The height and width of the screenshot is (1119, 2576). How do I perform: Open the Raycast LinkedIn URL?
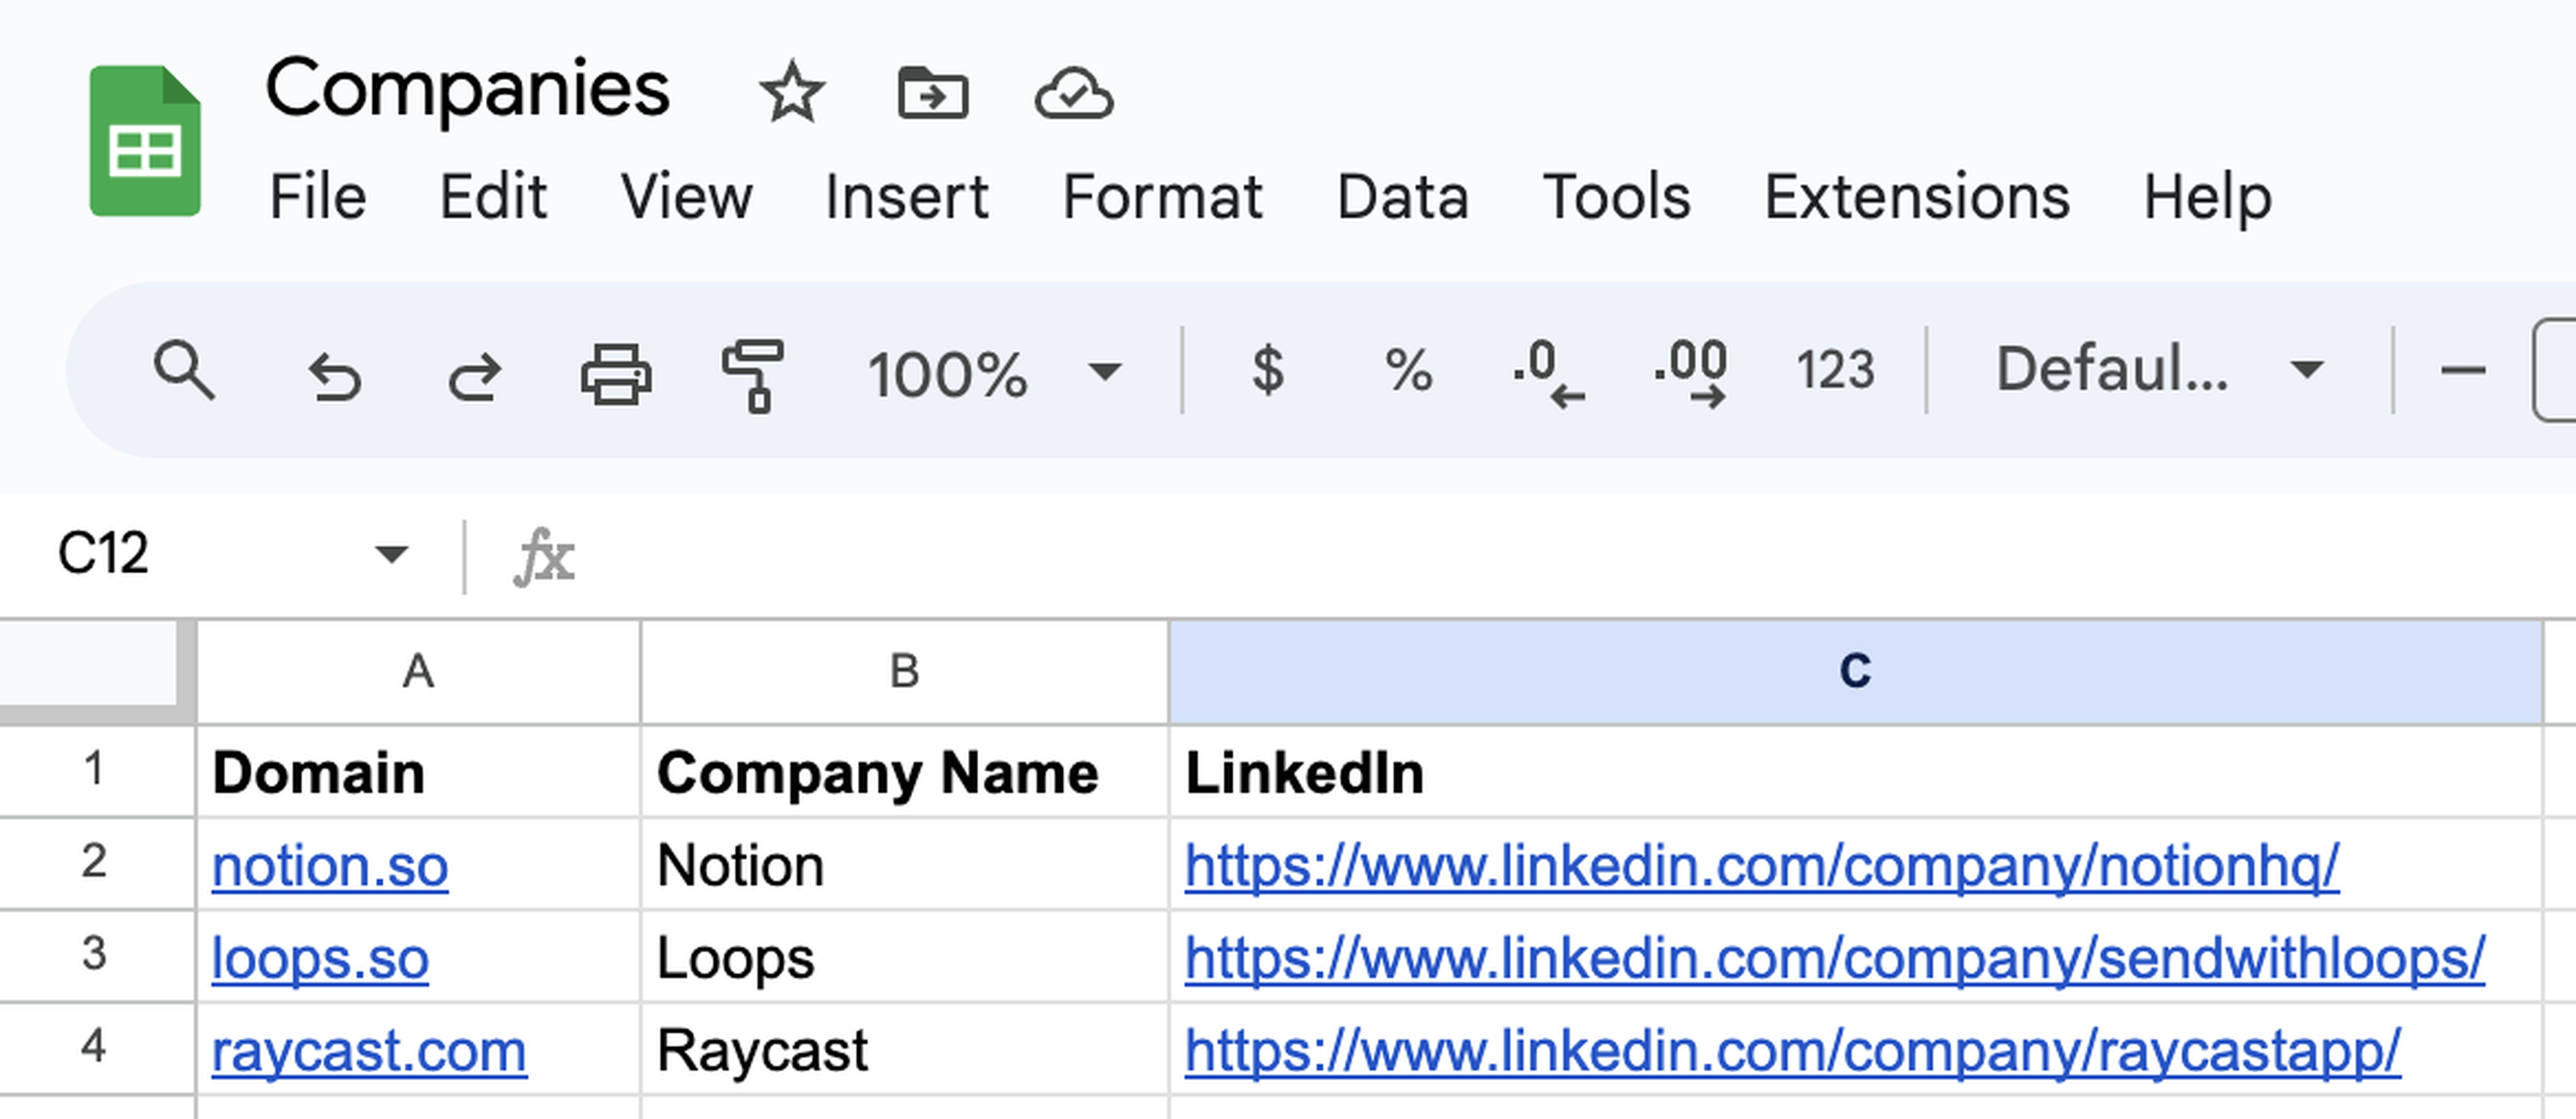pyautogui.click(x=1792, y=1051)
